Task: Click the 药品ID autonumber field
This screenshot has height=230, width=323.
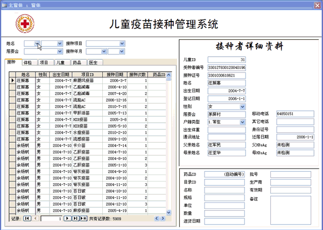Action: click(224, 175)
